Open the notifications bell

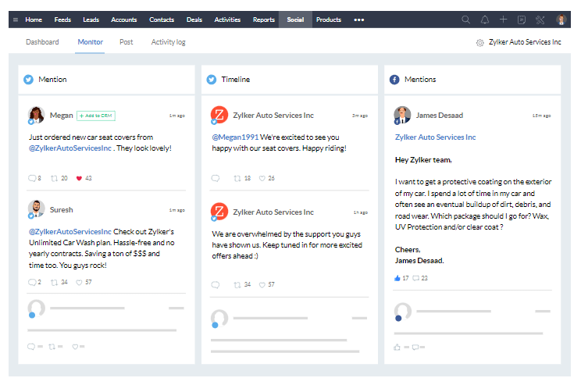(x=485, y=20)
